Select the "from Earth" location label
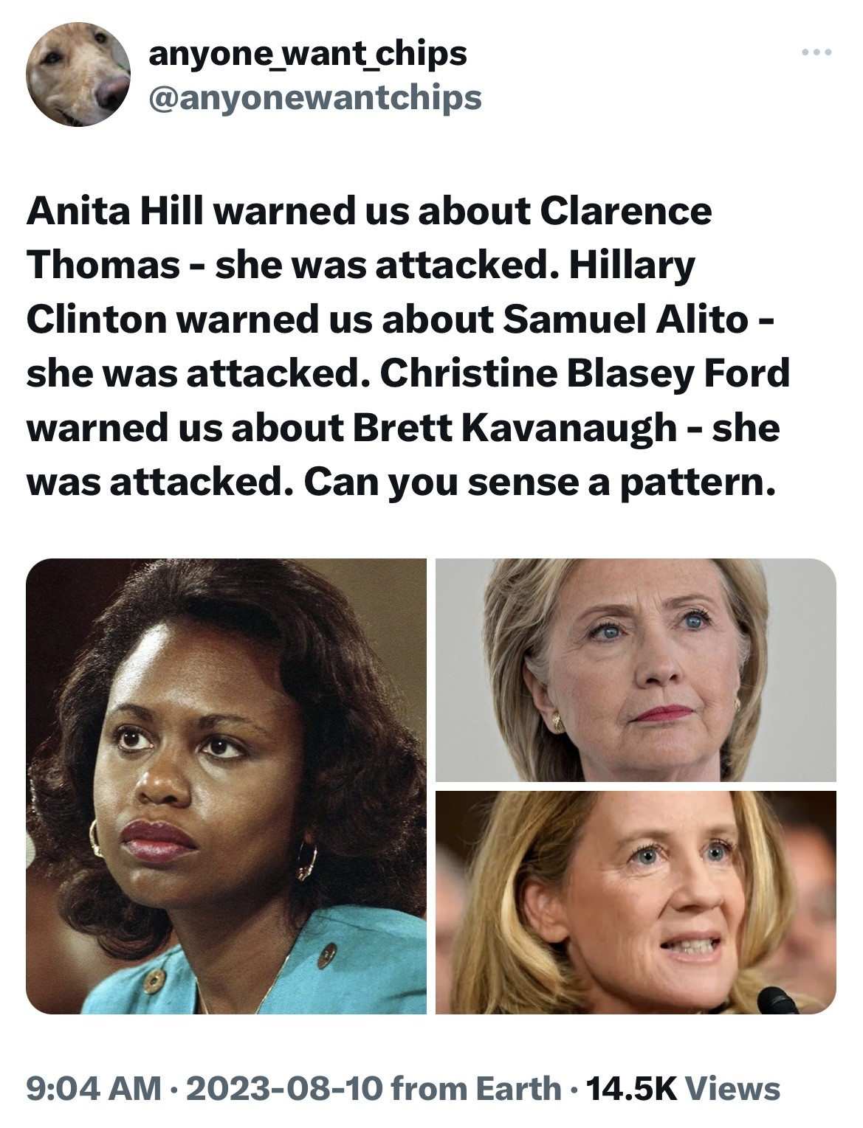 [x=475, y=1088]
